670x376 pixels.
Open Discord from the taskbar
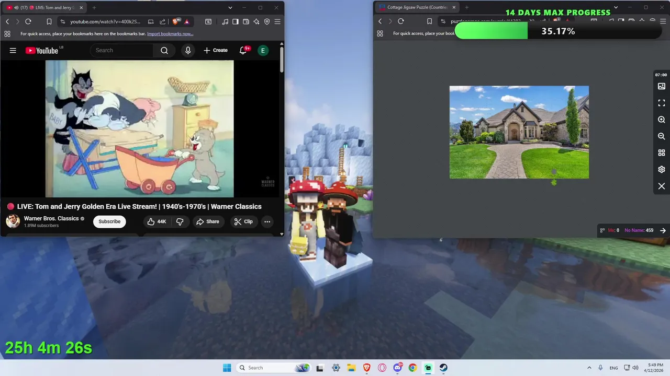coord(397,368)
